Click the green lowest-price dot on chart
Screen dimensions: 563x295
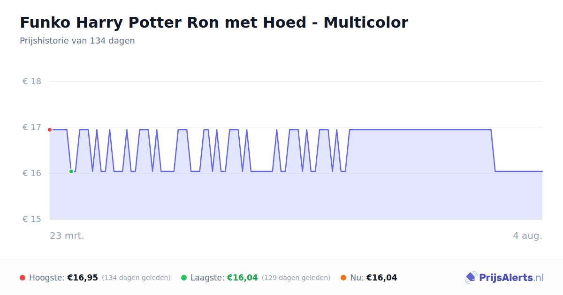click(71, 171)
